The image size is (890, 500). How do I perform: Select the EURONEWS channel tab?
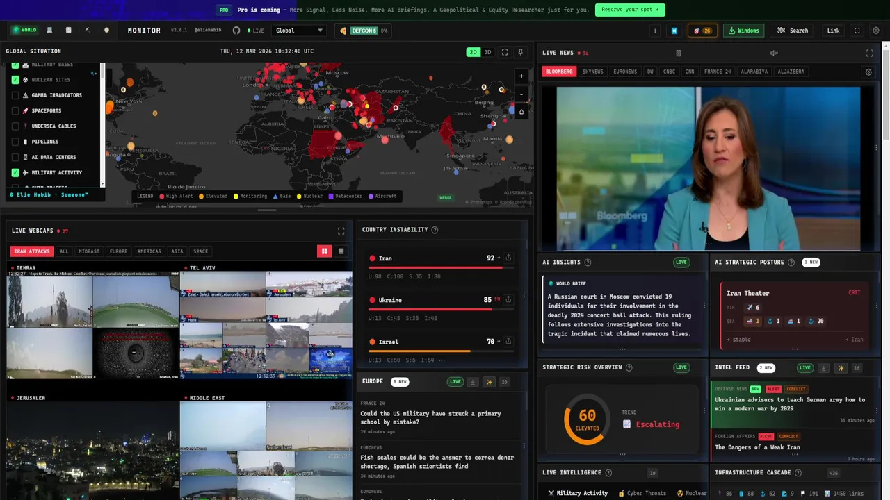point(625,72)
